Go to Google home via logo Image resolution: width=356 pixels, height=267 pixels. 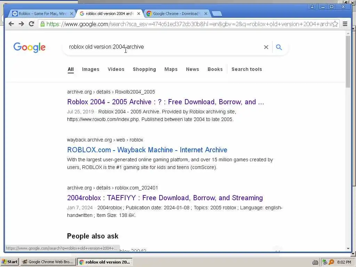(x=29, y=47)
